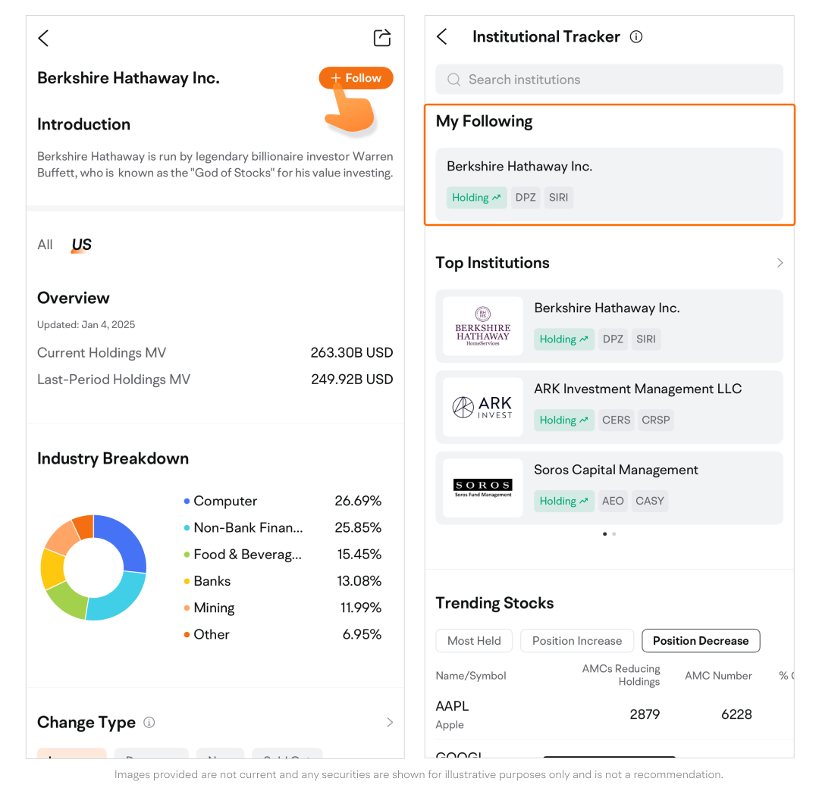Viewport: 819px width, 797px height.
Task: Click the green Food & Beverag... legend dot
Action: tap(187, 555)
